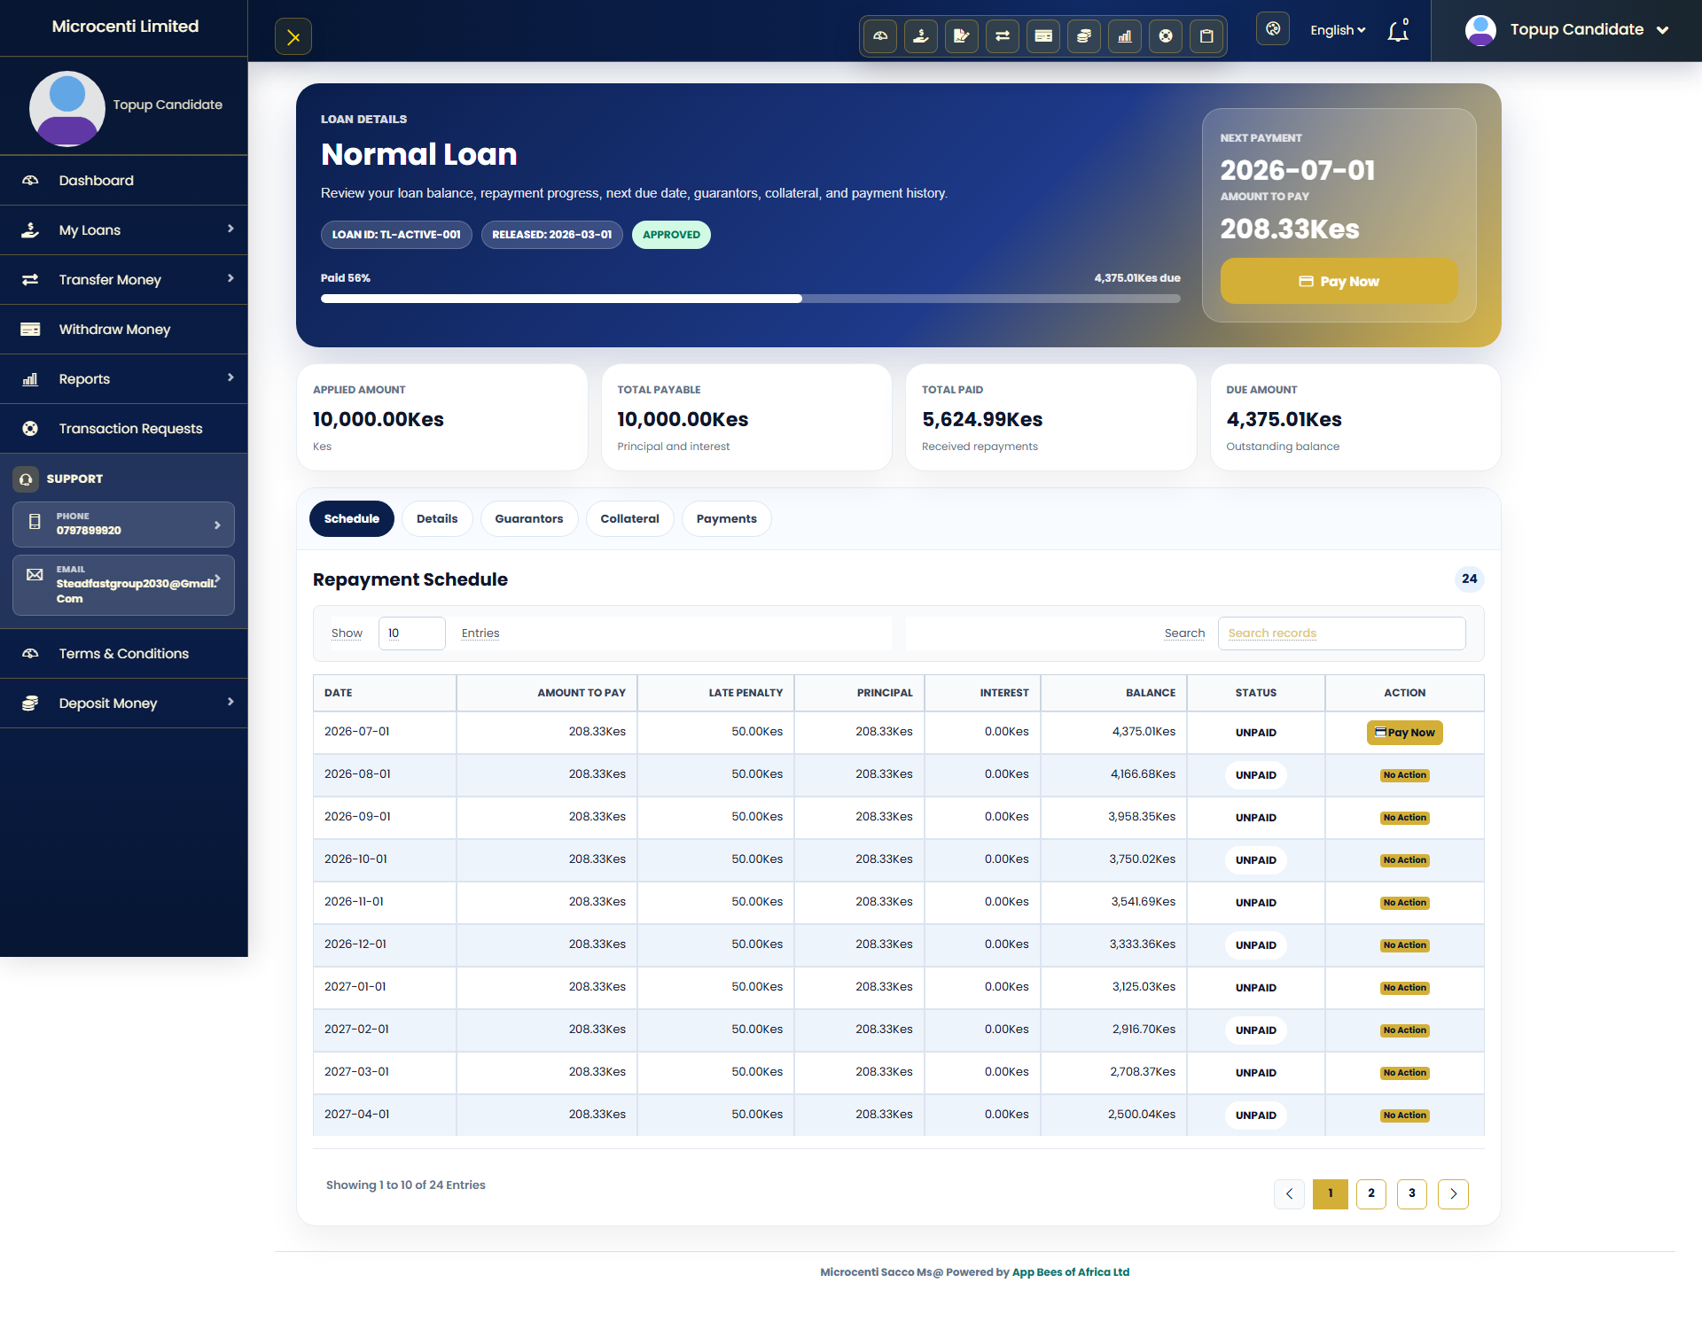Expand the Reports submenu

click(x=230, y=377)
